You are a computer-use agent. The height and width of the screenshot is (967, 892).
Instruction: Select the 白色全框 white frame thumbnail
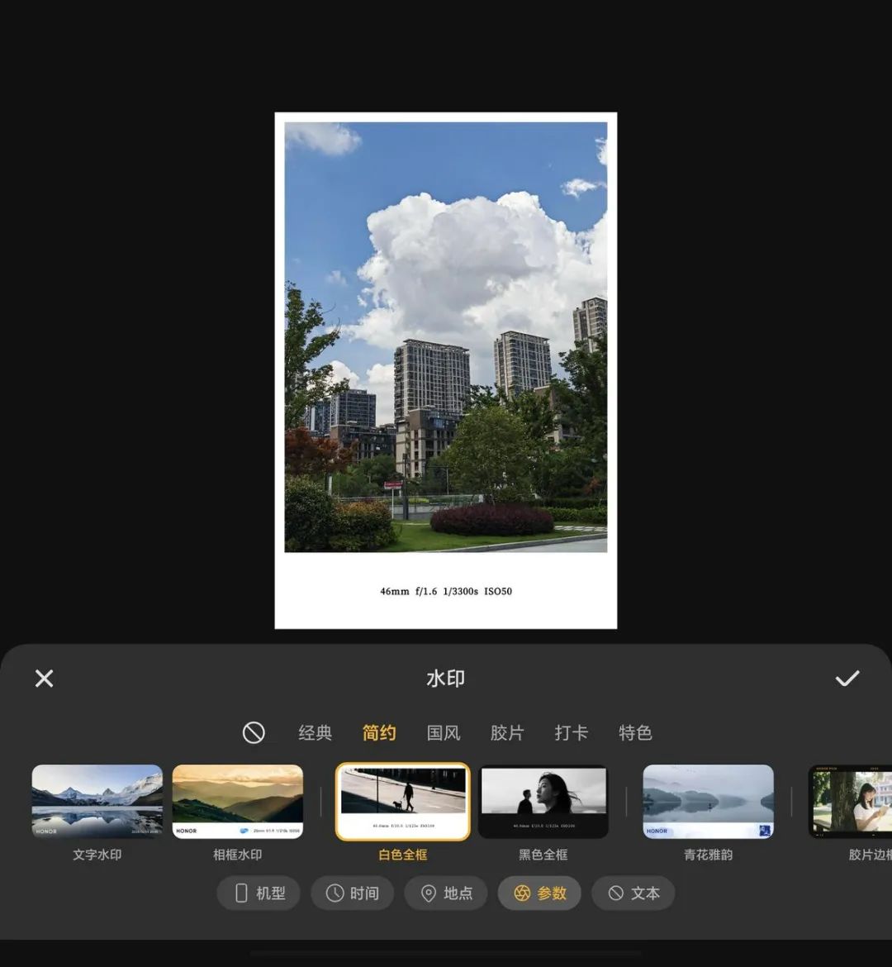pyautogui.click(x=403, y=802)
